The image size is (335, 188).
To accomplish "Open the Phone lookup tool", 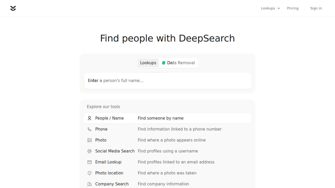I will tap(167, 129).
